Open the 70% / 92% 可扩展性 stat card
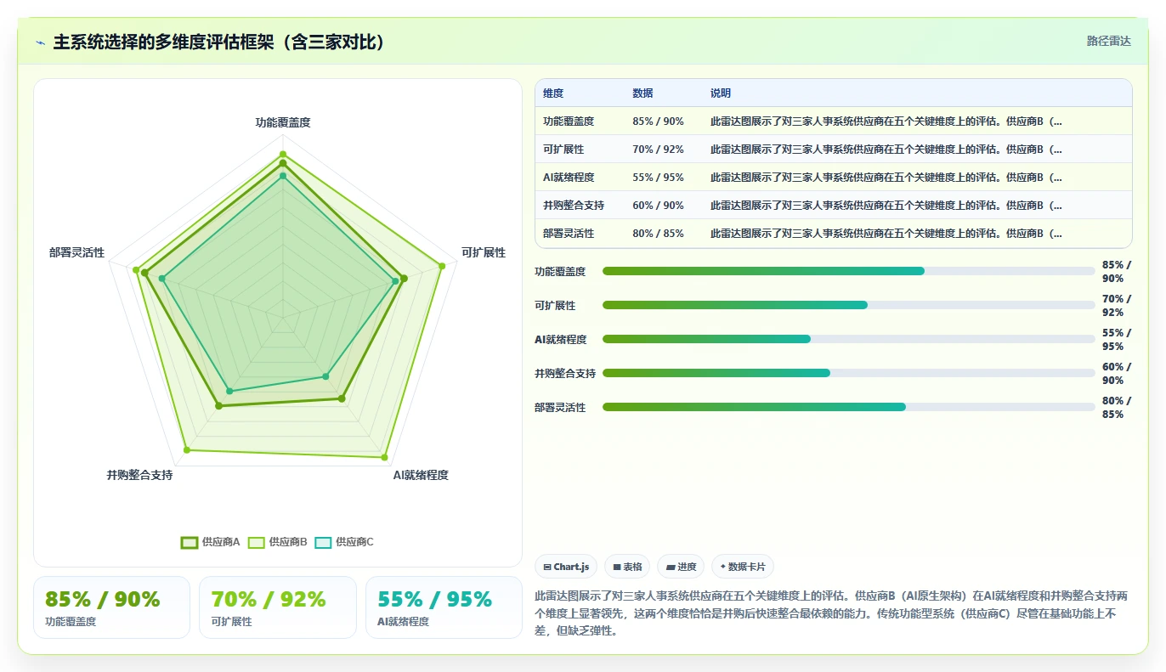 (278, 607)
